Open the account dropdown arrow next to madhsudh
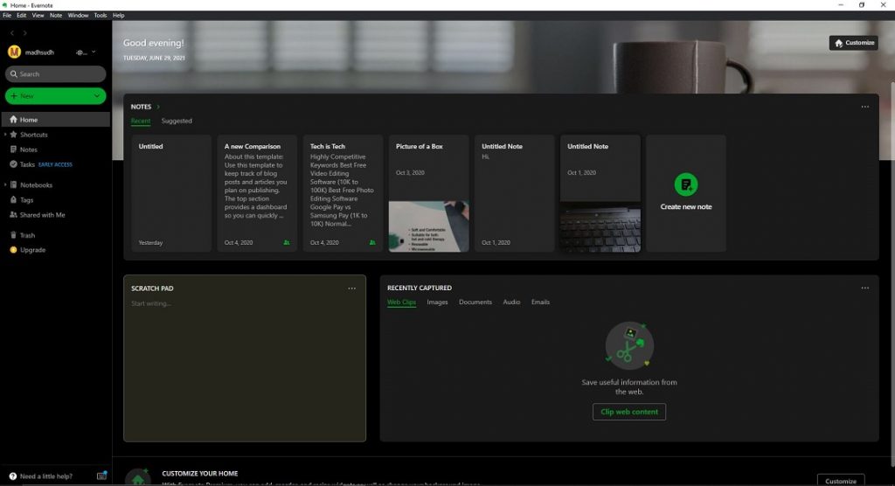Screen dimensions: 895x486 tap(94, 52)
